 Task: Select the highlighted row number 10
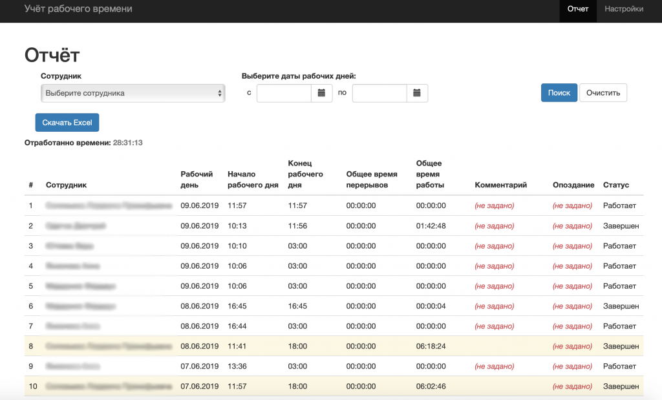tap(30, 386)
